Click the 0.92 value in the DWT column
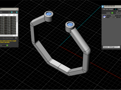The width and height of the screenshot is (121, 90). click(x=9, y=19)
